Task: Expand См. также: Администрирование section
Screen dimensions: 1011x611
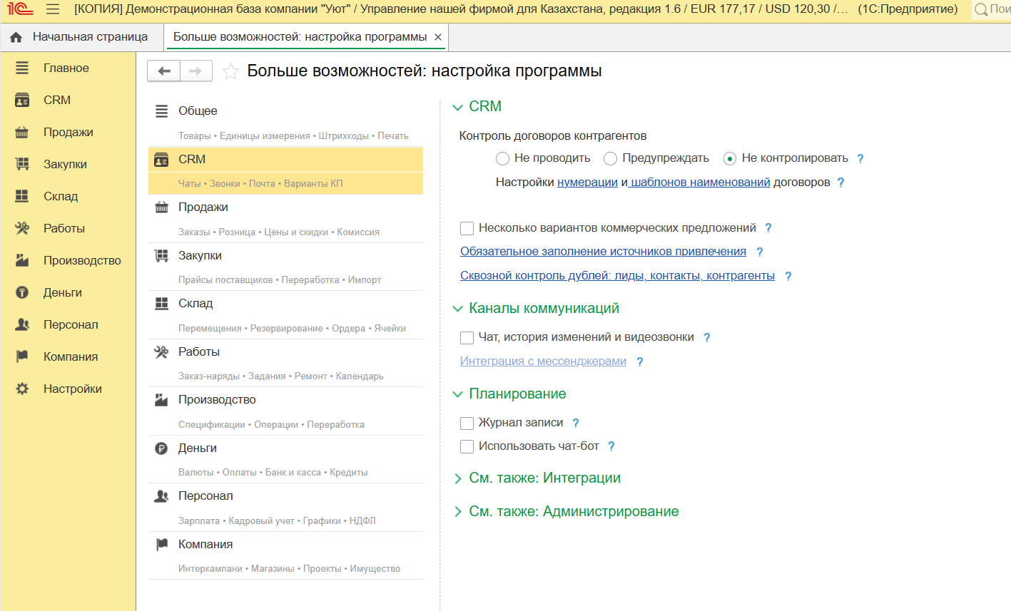Action: [x=573, y=512]
